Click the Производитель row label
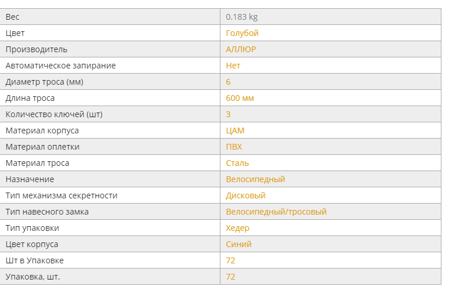Viewport: 449px width, 290px height. click(x=37, y=49)
